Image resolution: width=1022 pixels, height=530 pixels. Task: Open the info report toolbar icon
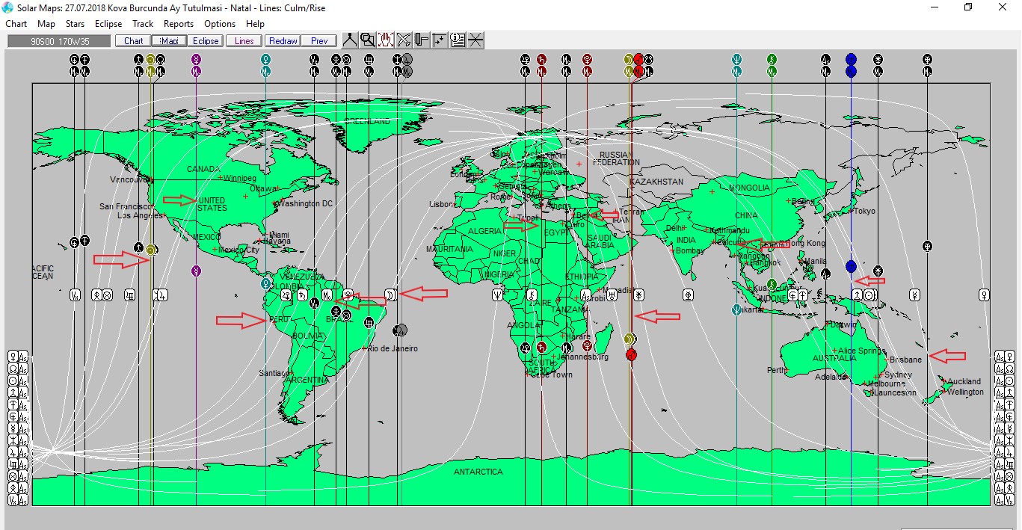458,40
